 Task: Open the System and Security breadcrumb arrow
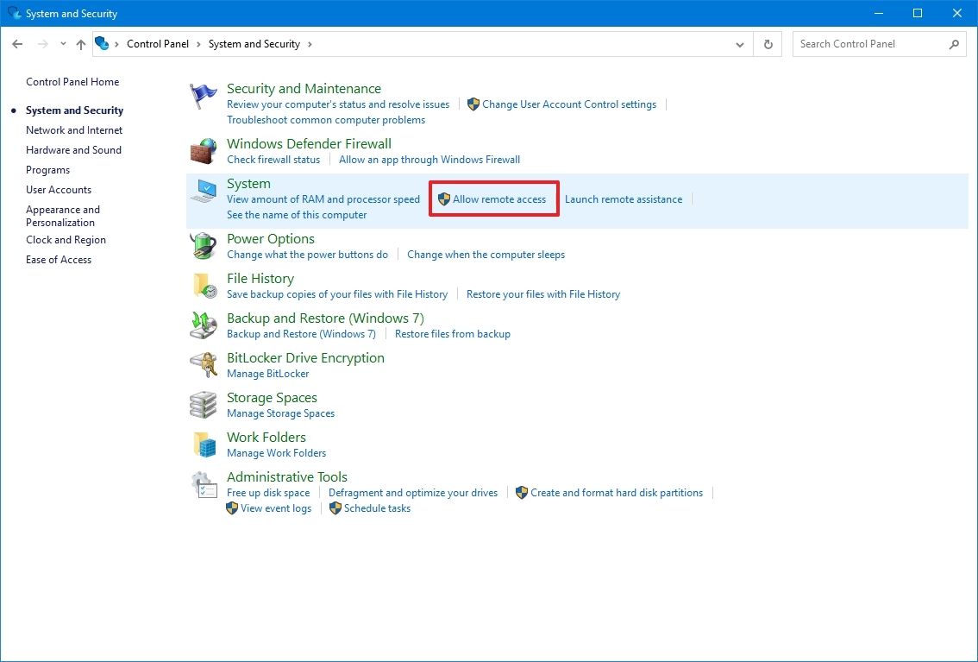[310, 43]
